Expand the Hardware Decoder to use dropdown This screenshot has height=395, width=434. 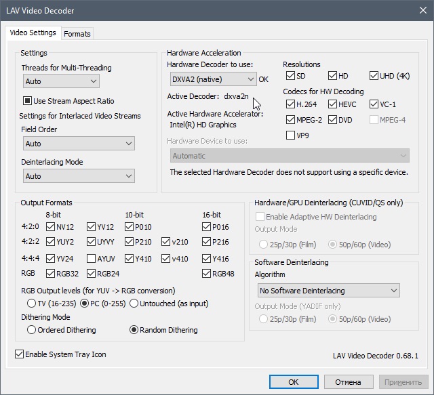213,79
